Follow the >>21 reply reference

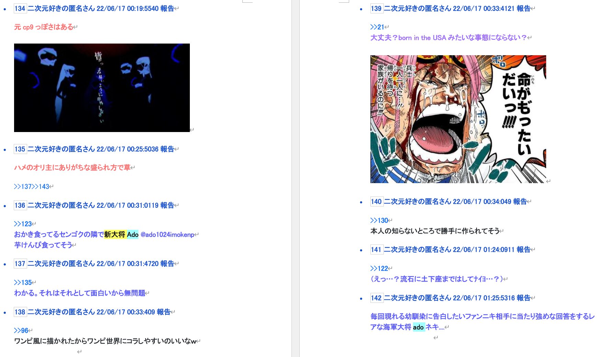(377, 27)
